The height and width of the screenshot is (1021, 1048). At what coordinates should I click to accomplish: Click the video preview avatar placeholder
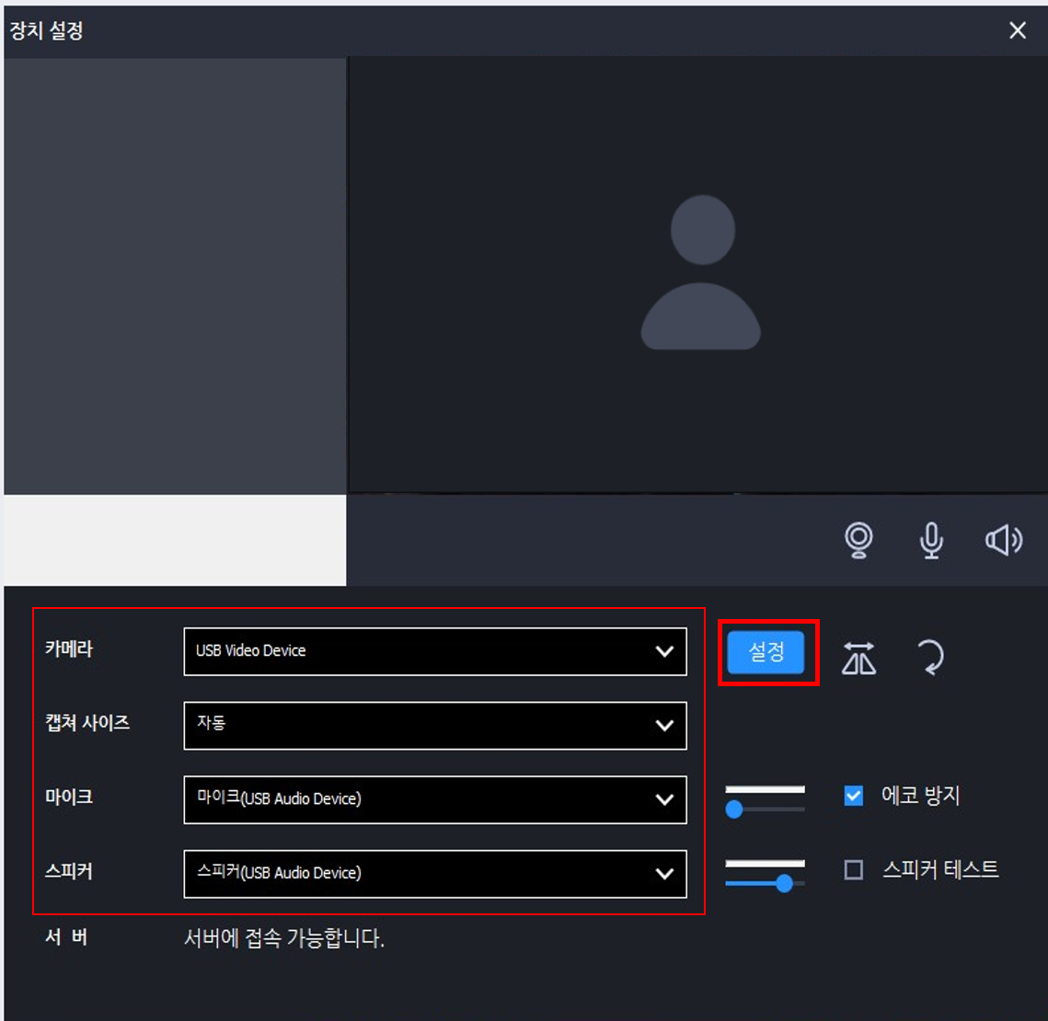click(700, 272)
